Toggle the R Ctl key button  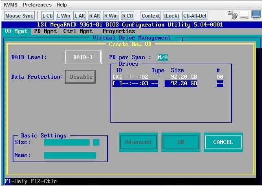(x=128, y=15)
